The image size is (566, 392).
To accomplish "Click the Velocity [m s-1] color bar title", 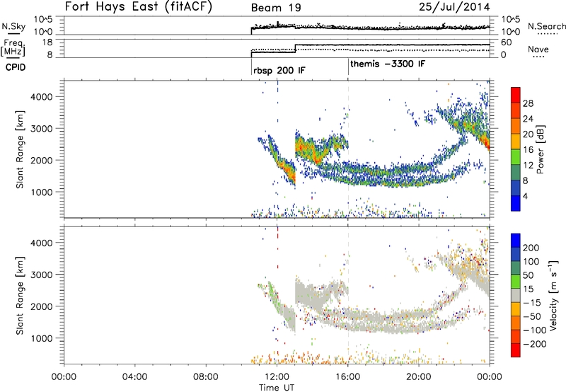I will tap(553, 295).
